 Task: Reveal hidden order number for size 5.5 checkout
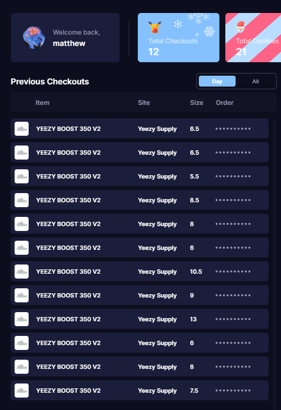point(233,176)
